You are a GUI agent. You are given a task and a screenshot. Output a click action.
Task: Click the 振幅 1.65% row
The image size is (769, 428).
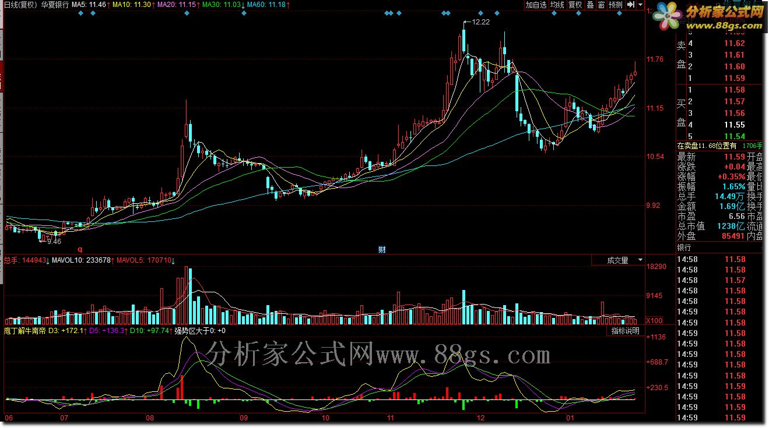tap(711, 186)
